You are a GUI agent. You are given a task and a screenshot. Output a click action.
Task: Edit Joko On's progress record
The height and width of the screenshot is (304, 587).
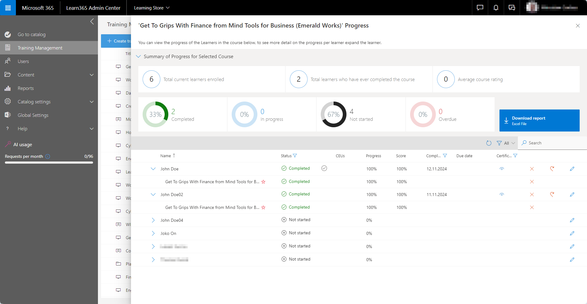coord(572,233)
